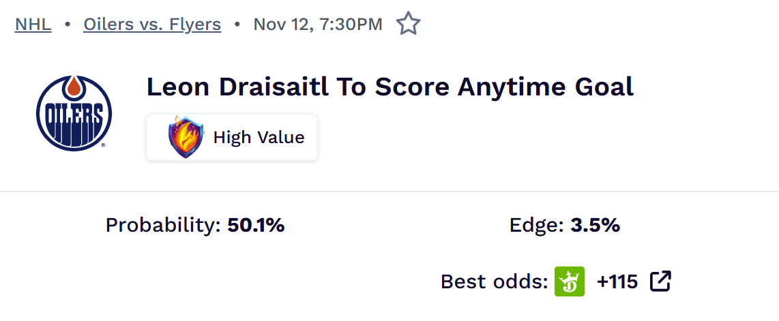Click the flaming shield High Value icon
Viewport: 779px width, 321px height.
(x=186, y=137)
